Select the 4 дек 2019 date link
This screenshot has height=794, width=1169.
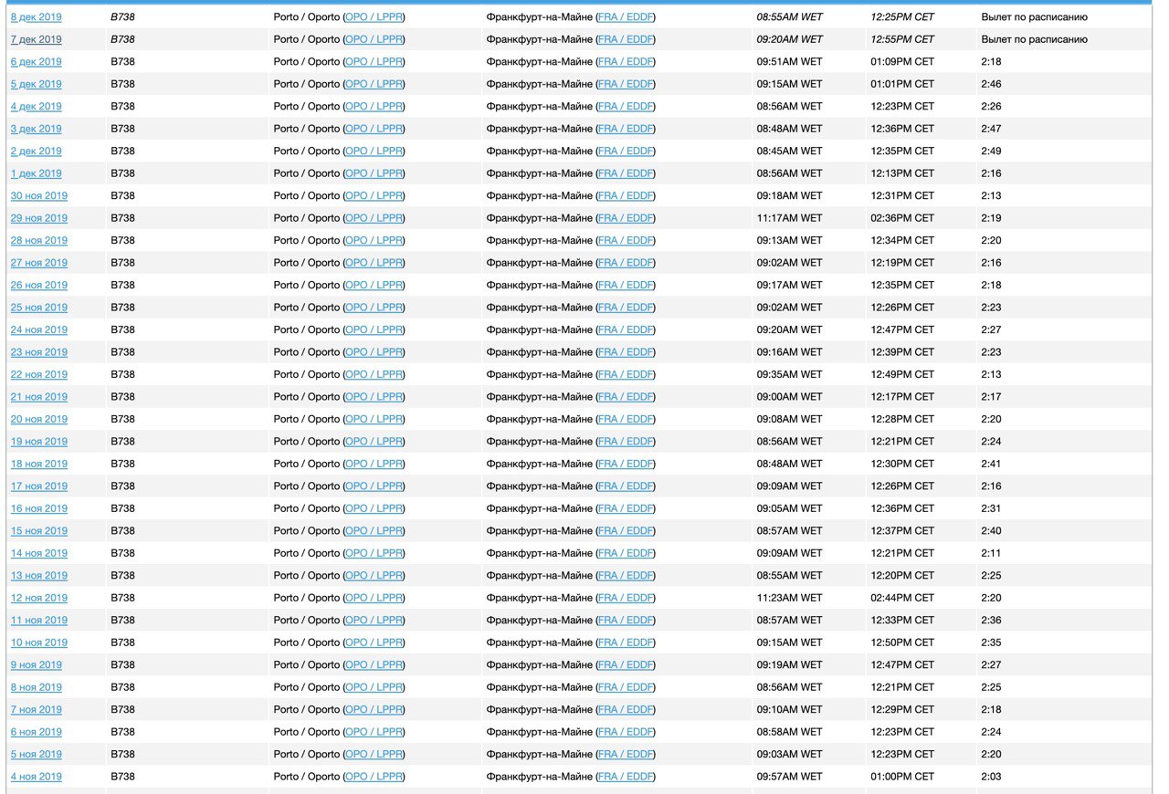pos(37,107)
